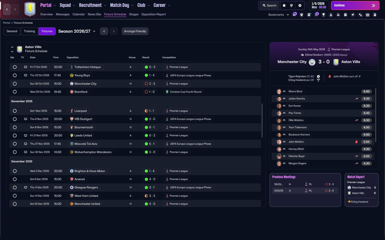The image size is (385, 240).
Task: Open the trophy icon in bookmarks bar
Action: (324, 15)
